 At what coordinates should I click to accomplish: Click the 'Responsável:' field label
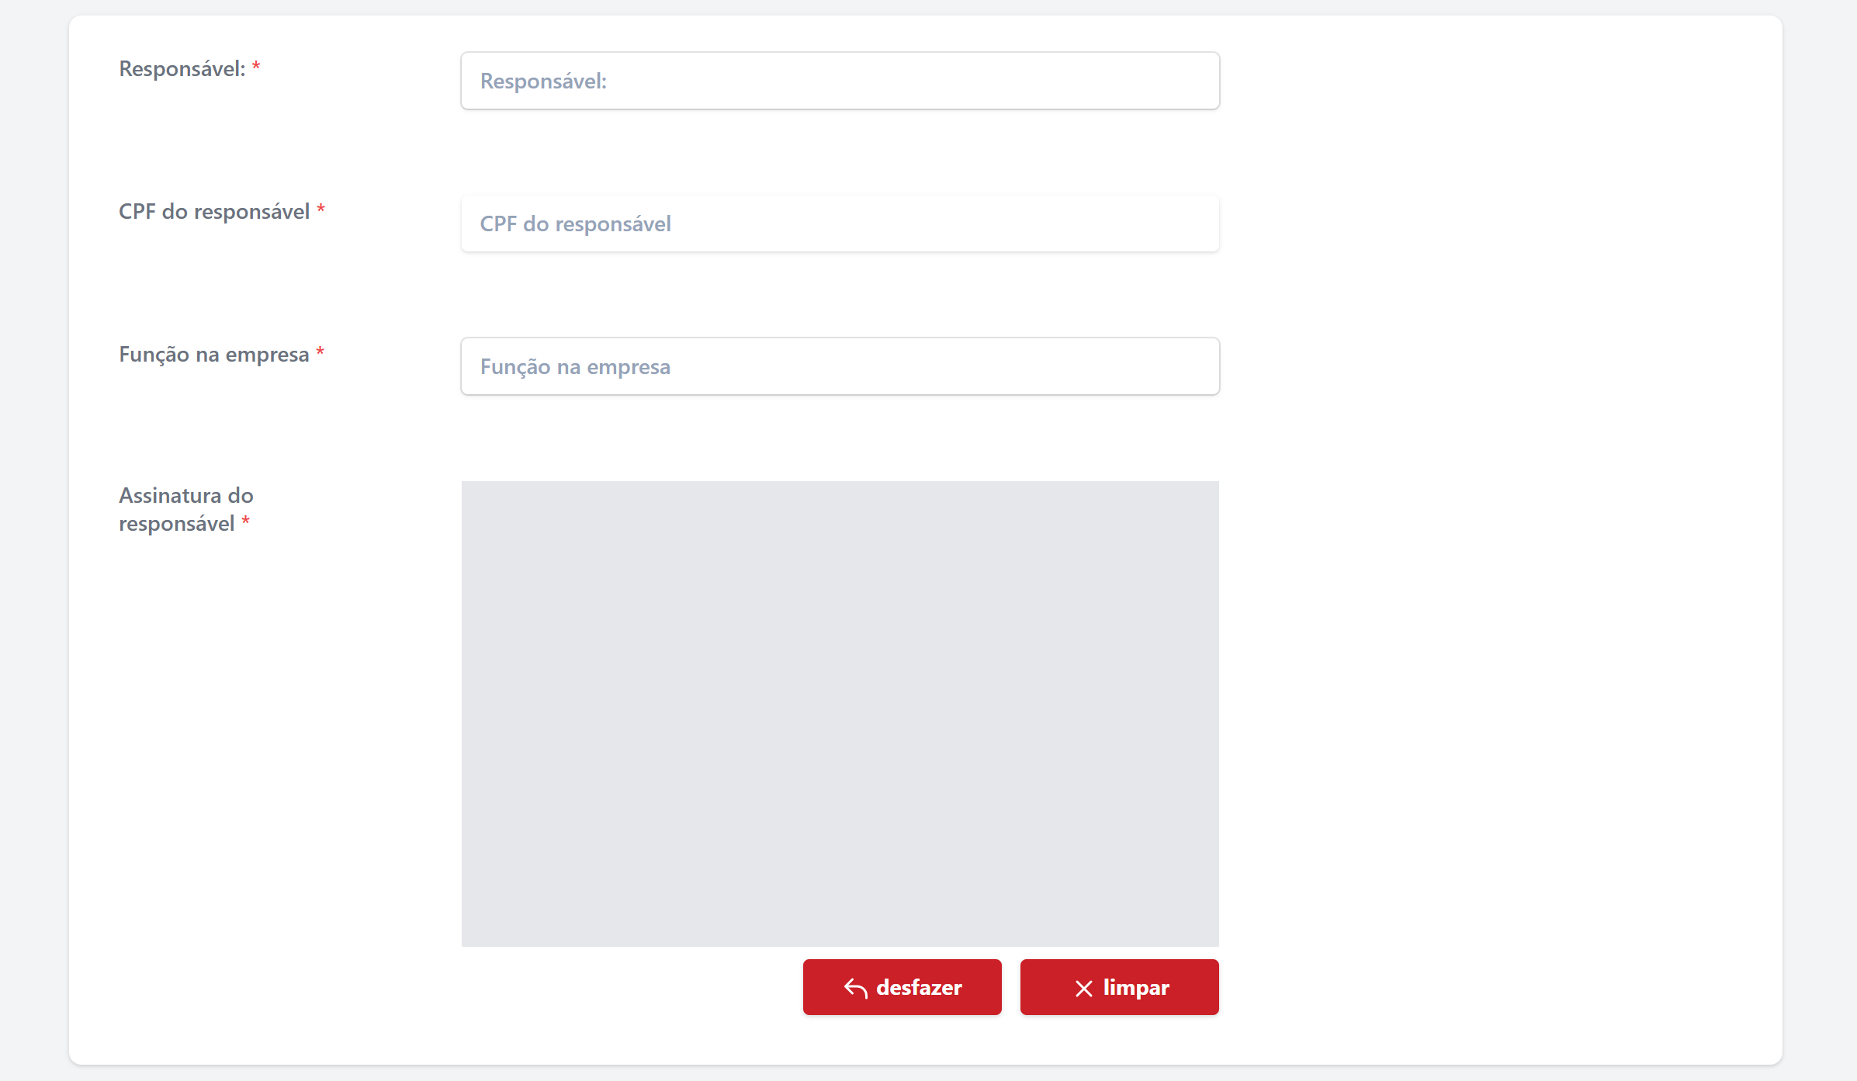[182, 69]
